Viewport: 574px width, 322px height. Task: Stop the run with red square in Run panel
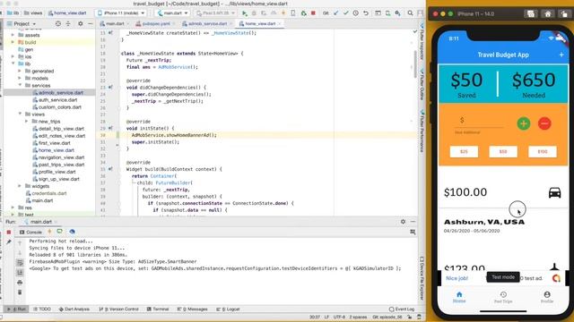pyautogui.click(x=9, y=233)
